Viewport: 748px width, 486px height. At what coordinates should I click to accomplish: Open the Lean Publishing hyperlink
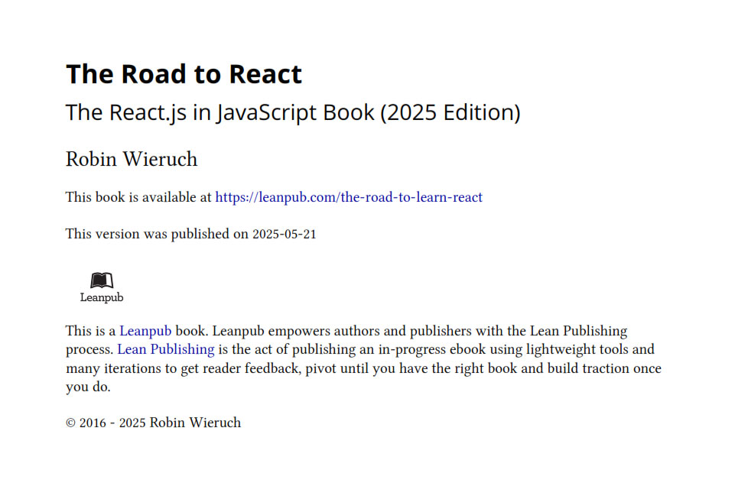click(x=165, y=349)
